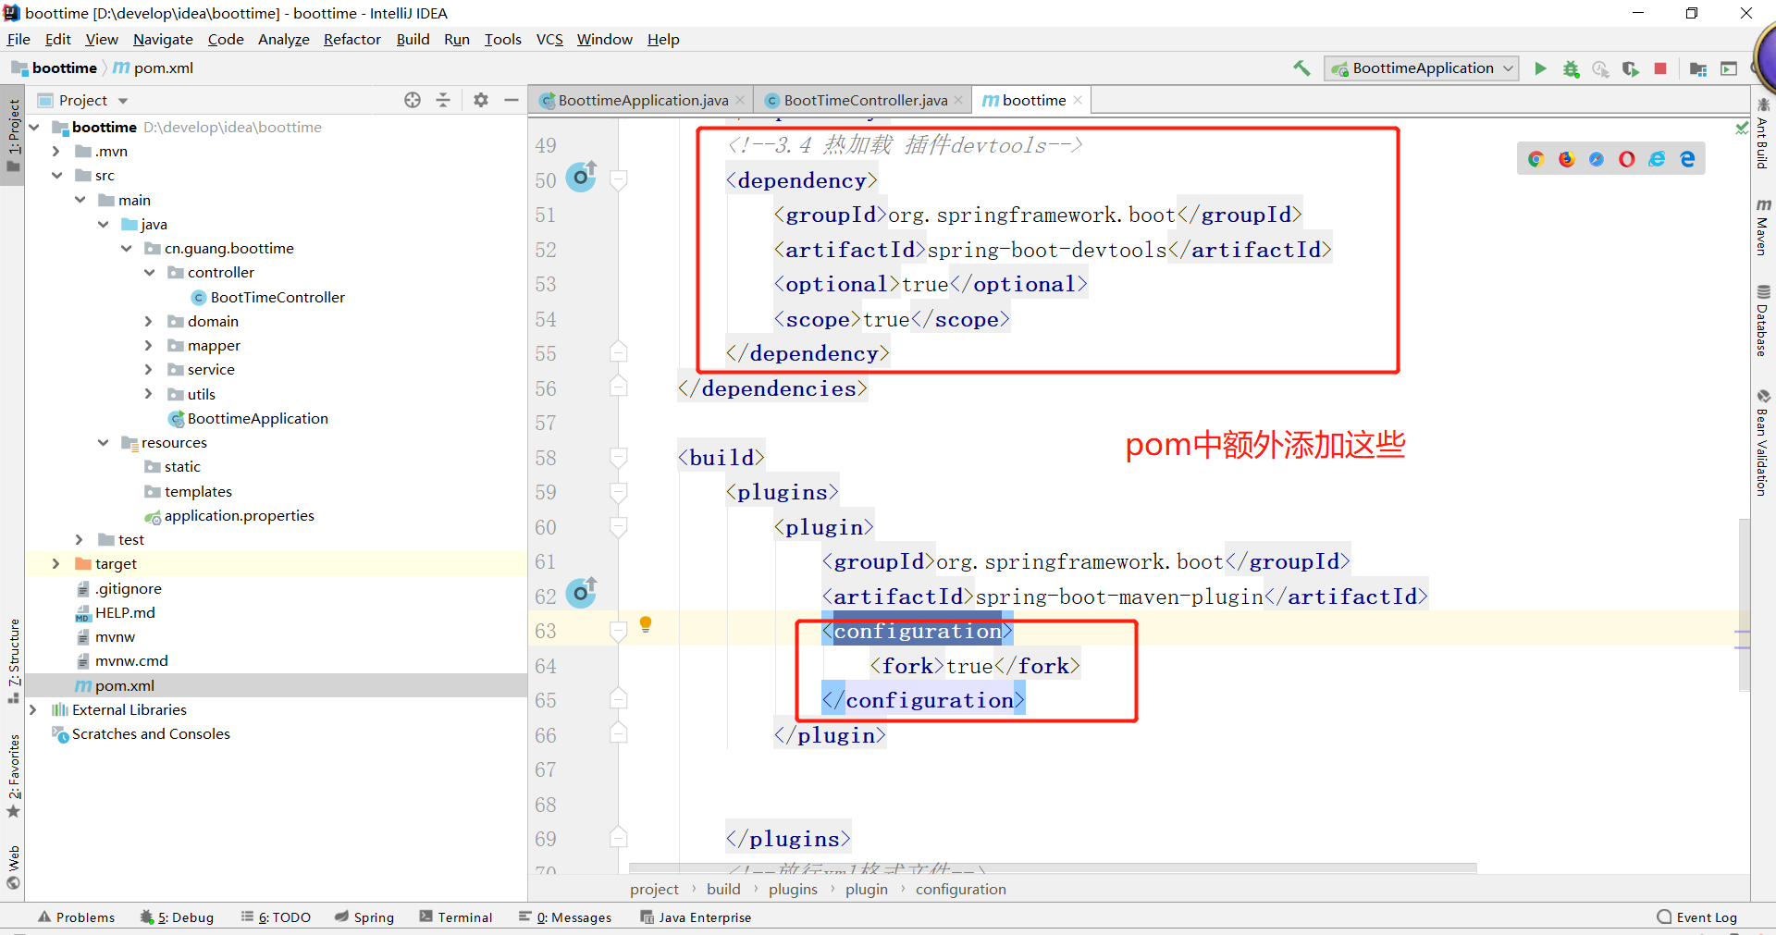Open the BoottimeApplication run configuration dropdown
Screen dimensions: 1776x935
tap(1422, 68)
